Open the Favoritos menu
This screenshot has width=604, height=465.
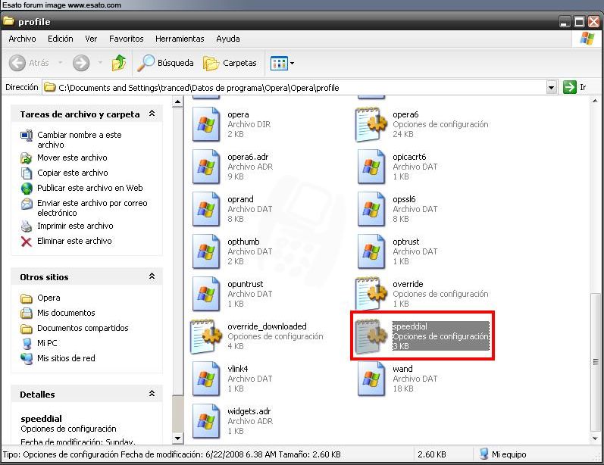pyautogui.click(x=126, y=39)
